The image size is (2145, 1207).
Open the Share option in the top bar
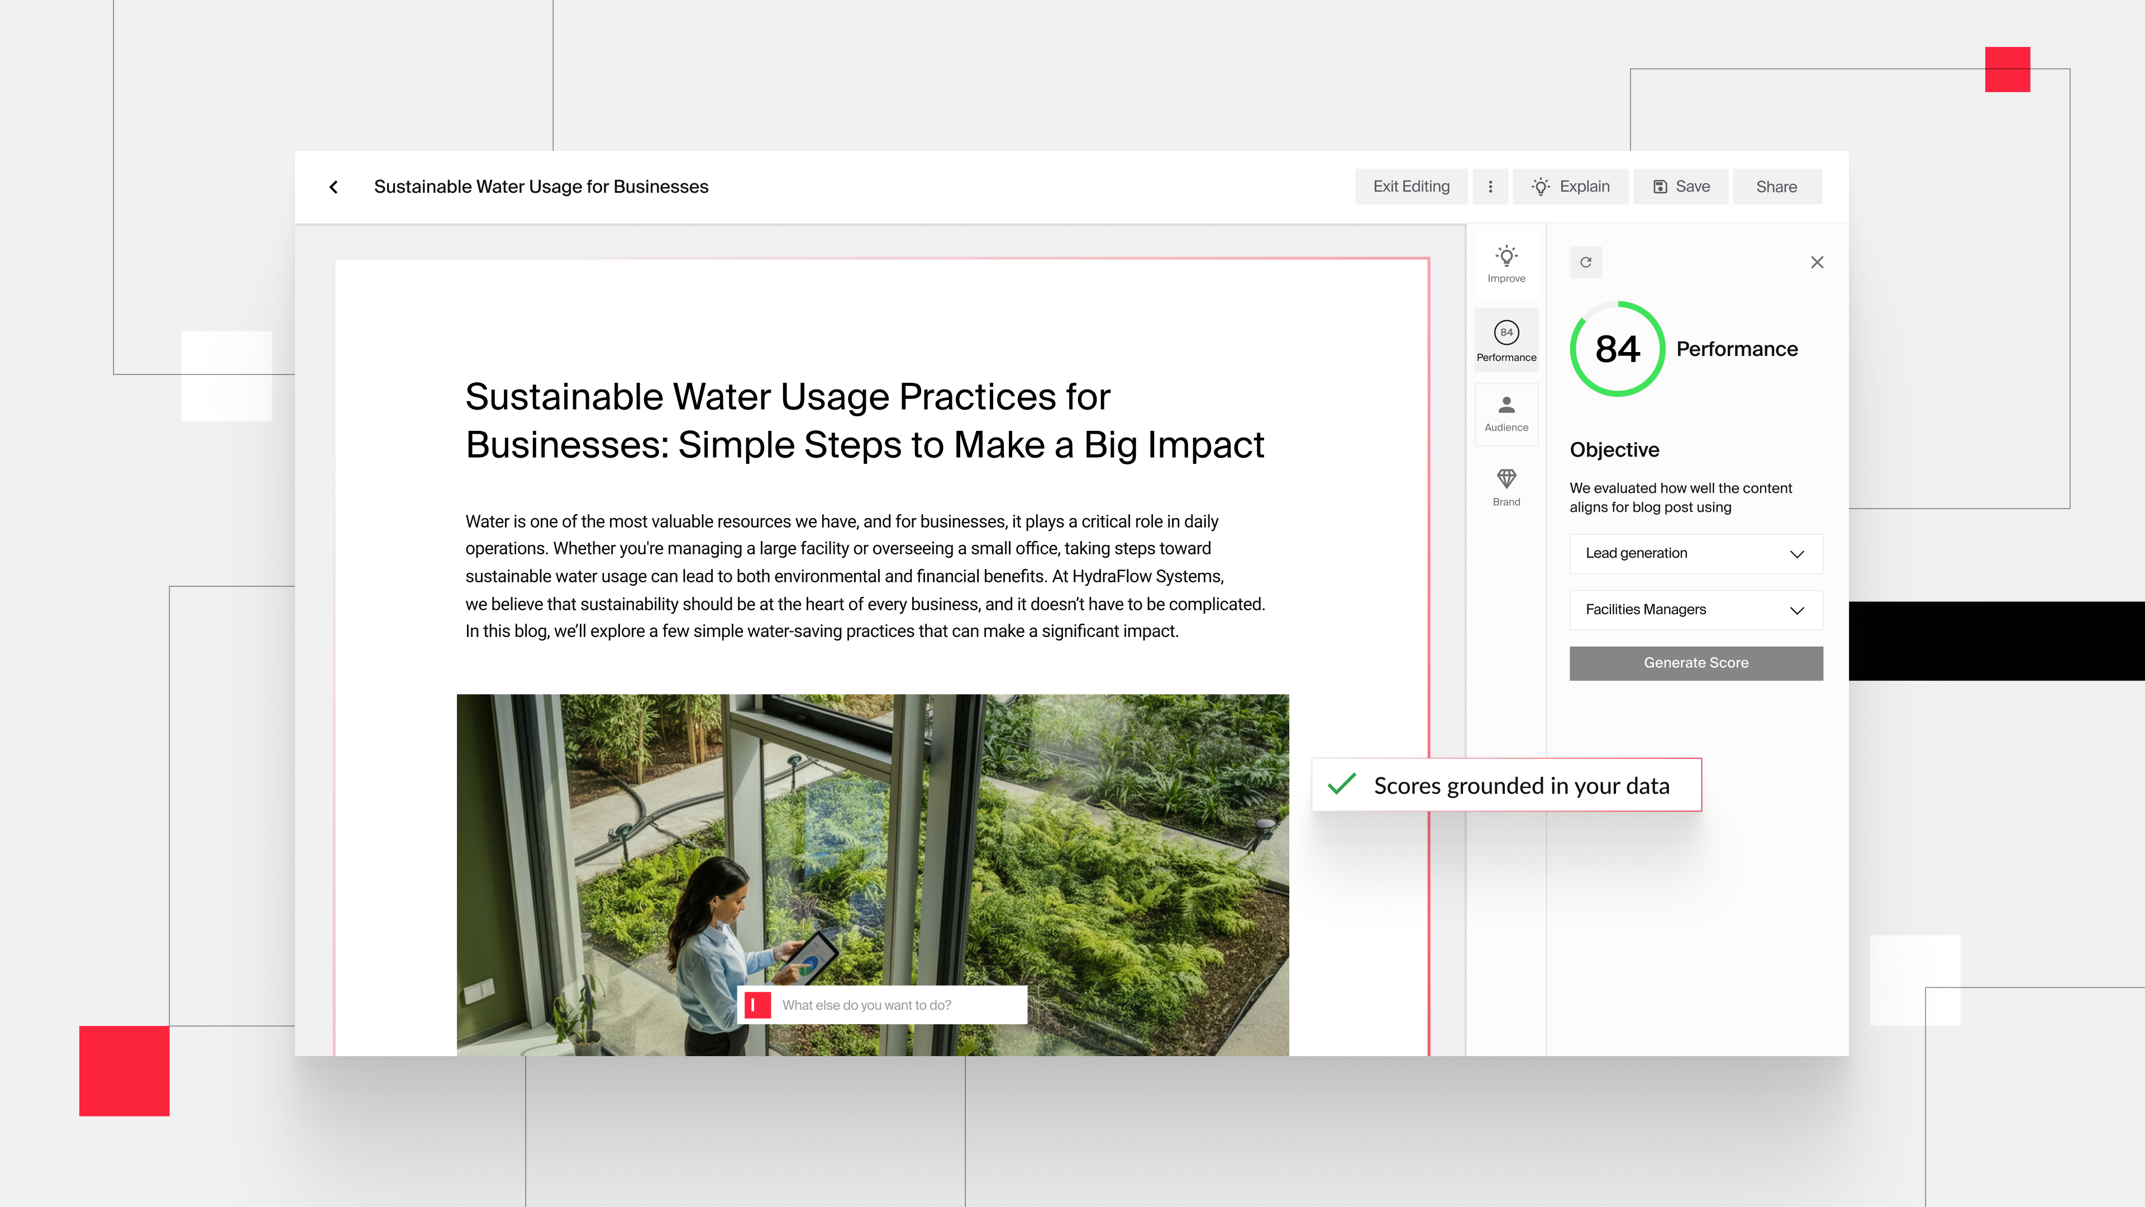(x=1777, y=187)
